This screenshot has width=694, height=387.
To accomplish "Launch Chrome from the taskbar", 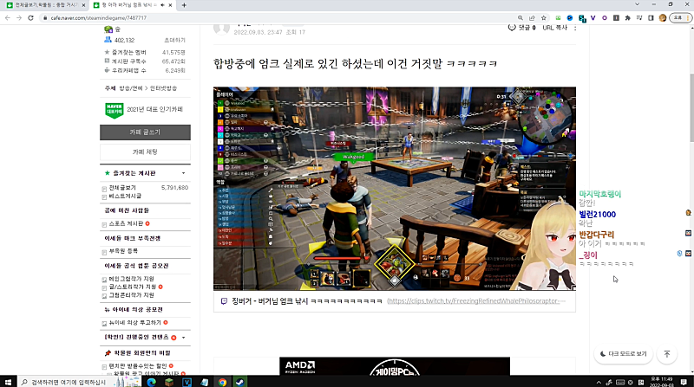I will 222,381.
